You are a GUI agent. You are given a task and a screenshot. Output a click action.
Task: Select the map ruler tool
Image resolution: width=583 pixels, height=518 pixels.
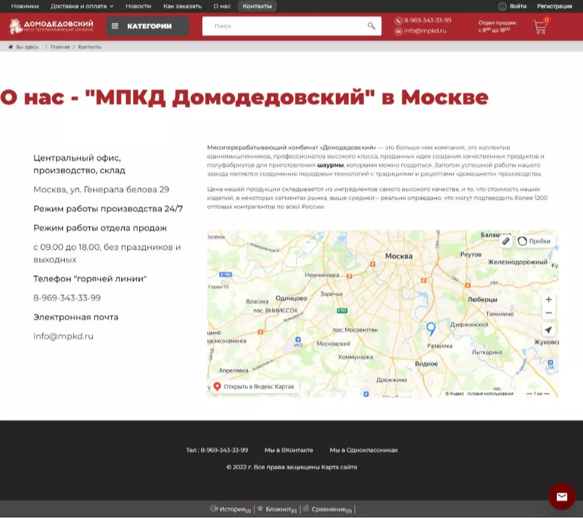[x=505, y=241]
